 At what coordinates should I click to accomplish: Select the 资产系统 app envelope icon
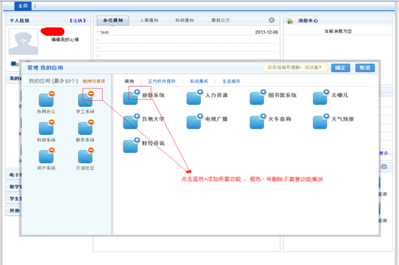tap(46, 156)
